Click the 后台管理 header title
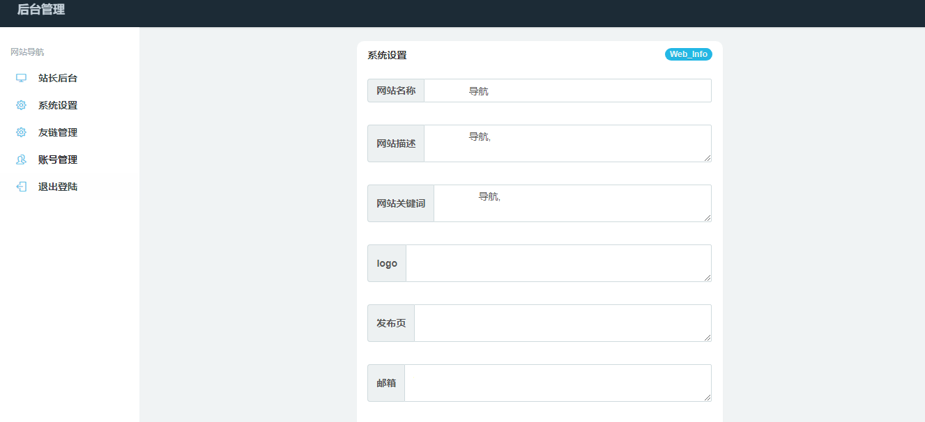925x422 pixels. tap(41, 10)
